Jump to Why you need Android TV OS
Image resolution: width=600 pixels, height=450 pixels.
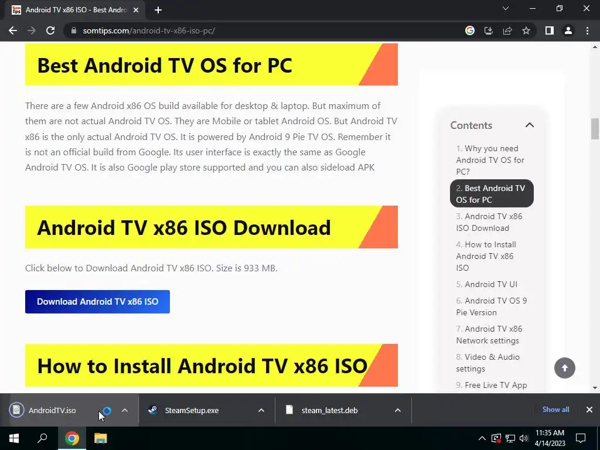pos(490,160)
